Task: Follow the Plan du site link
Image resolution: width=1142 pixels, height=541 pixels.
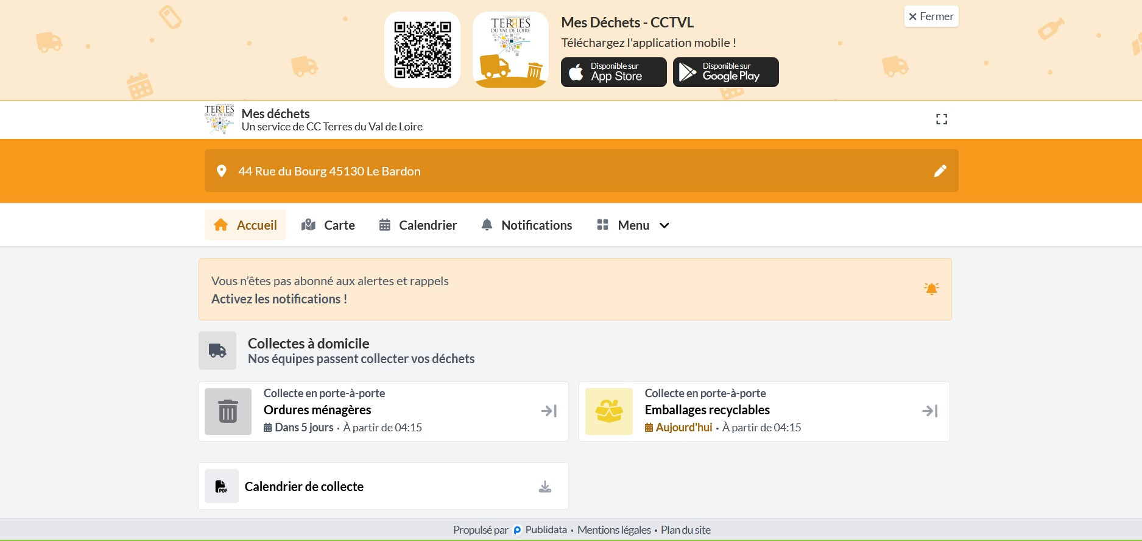Action: [x=685, y=530]
